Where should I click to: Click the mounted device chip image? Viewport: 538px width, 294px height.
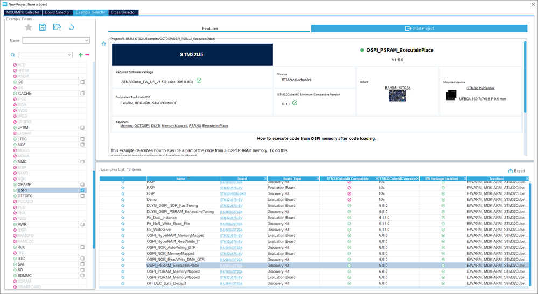point(451,95)
